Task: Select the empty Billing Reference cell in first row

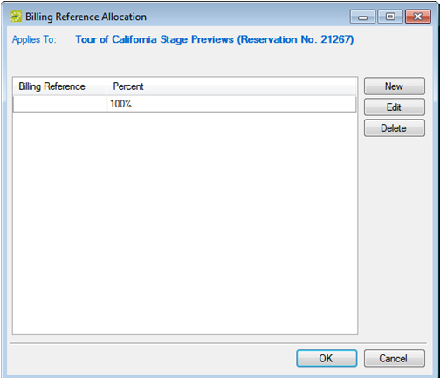Action: tap(60, 104)
